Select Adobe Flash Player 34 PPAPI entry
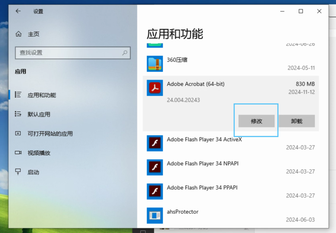Screen dimensions: 336x233 click(202, 188)
